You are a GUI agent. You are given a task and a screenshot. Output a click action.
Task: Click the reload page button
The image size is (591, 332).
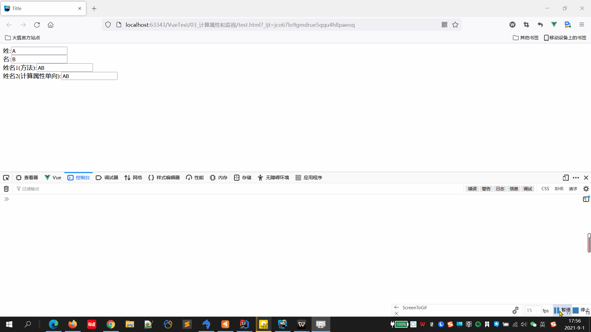(x=37, y=25)
